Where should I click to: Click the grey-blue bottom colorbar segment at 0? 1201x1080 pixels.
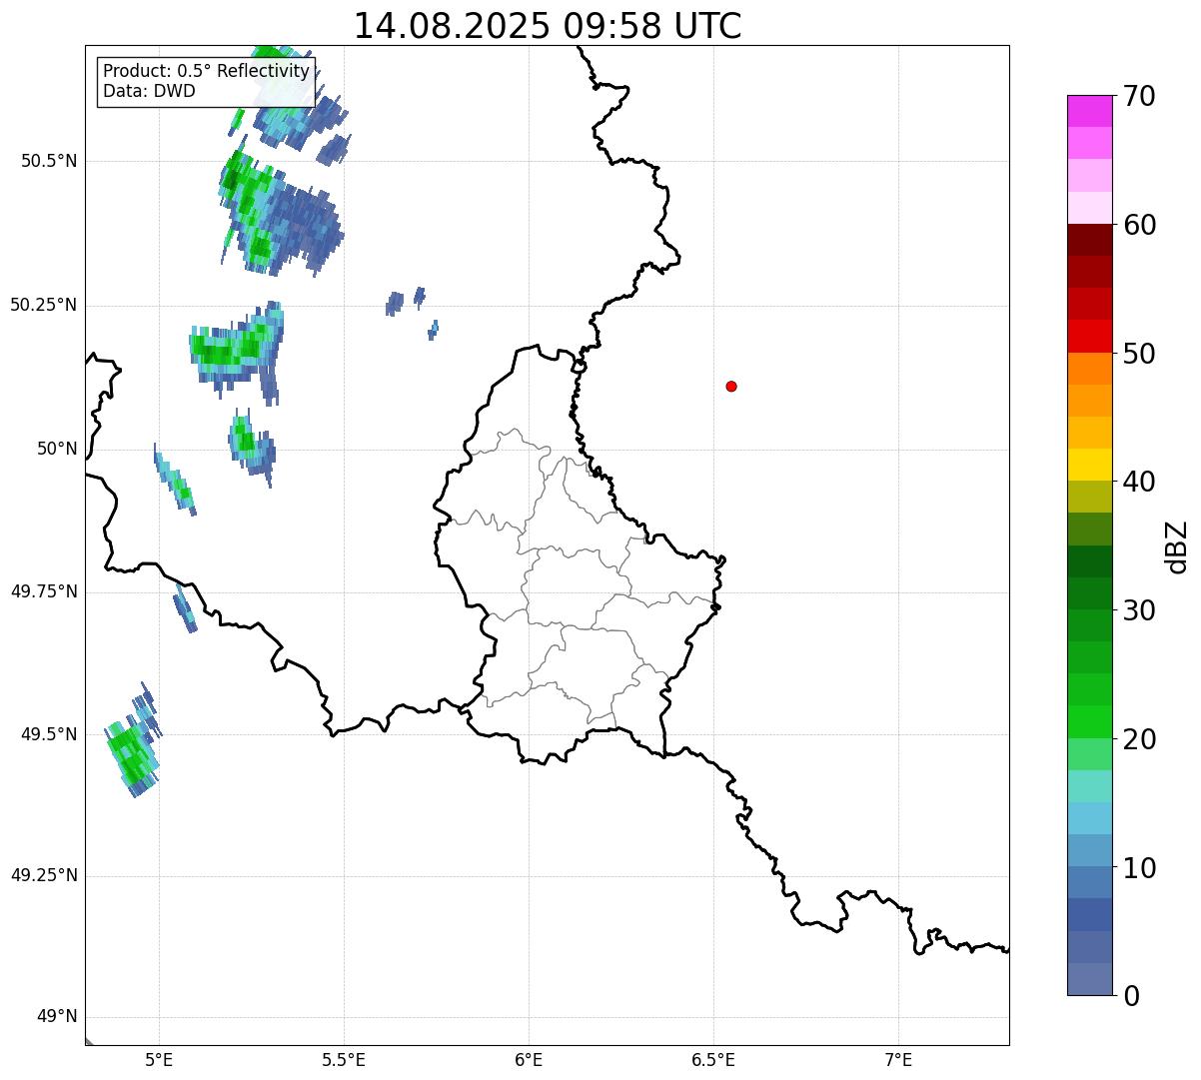[x=1090, y=979]
